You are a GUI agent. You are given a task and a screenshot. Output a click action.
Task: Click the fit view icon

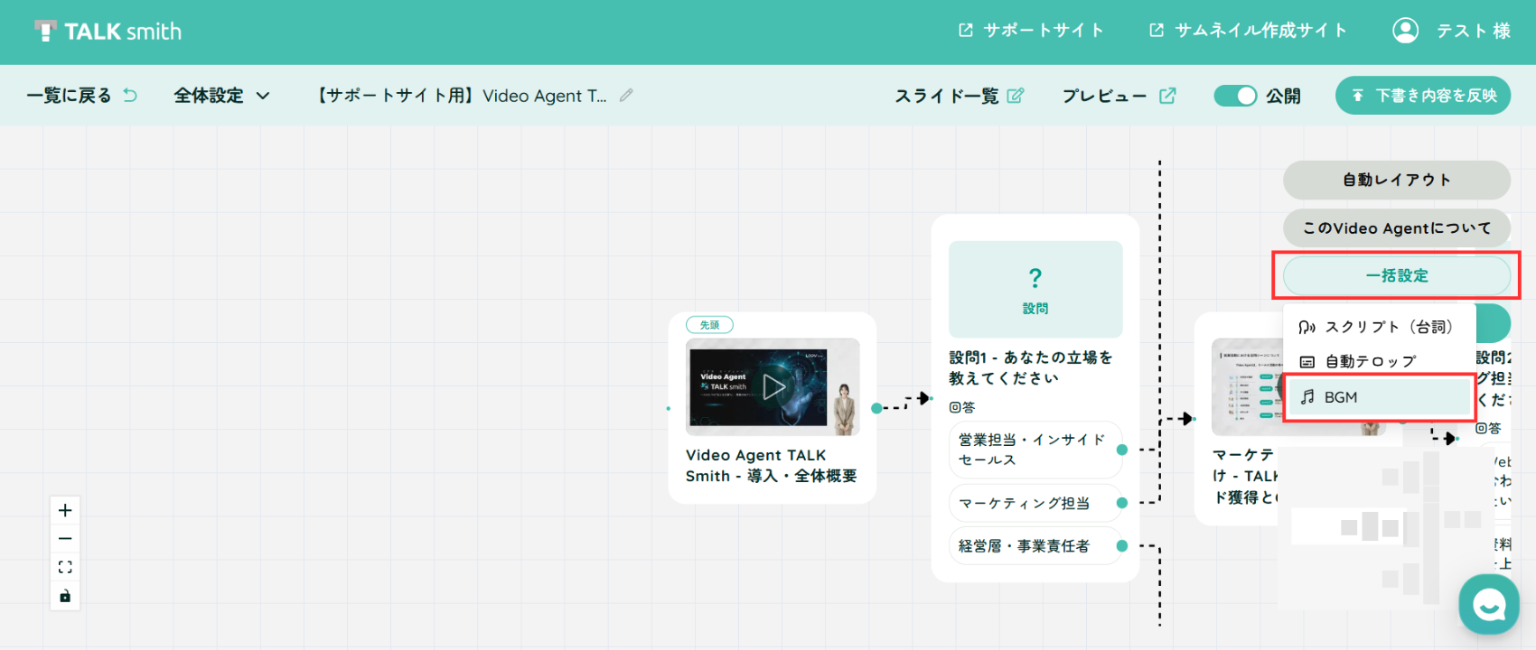coord(65,567)
